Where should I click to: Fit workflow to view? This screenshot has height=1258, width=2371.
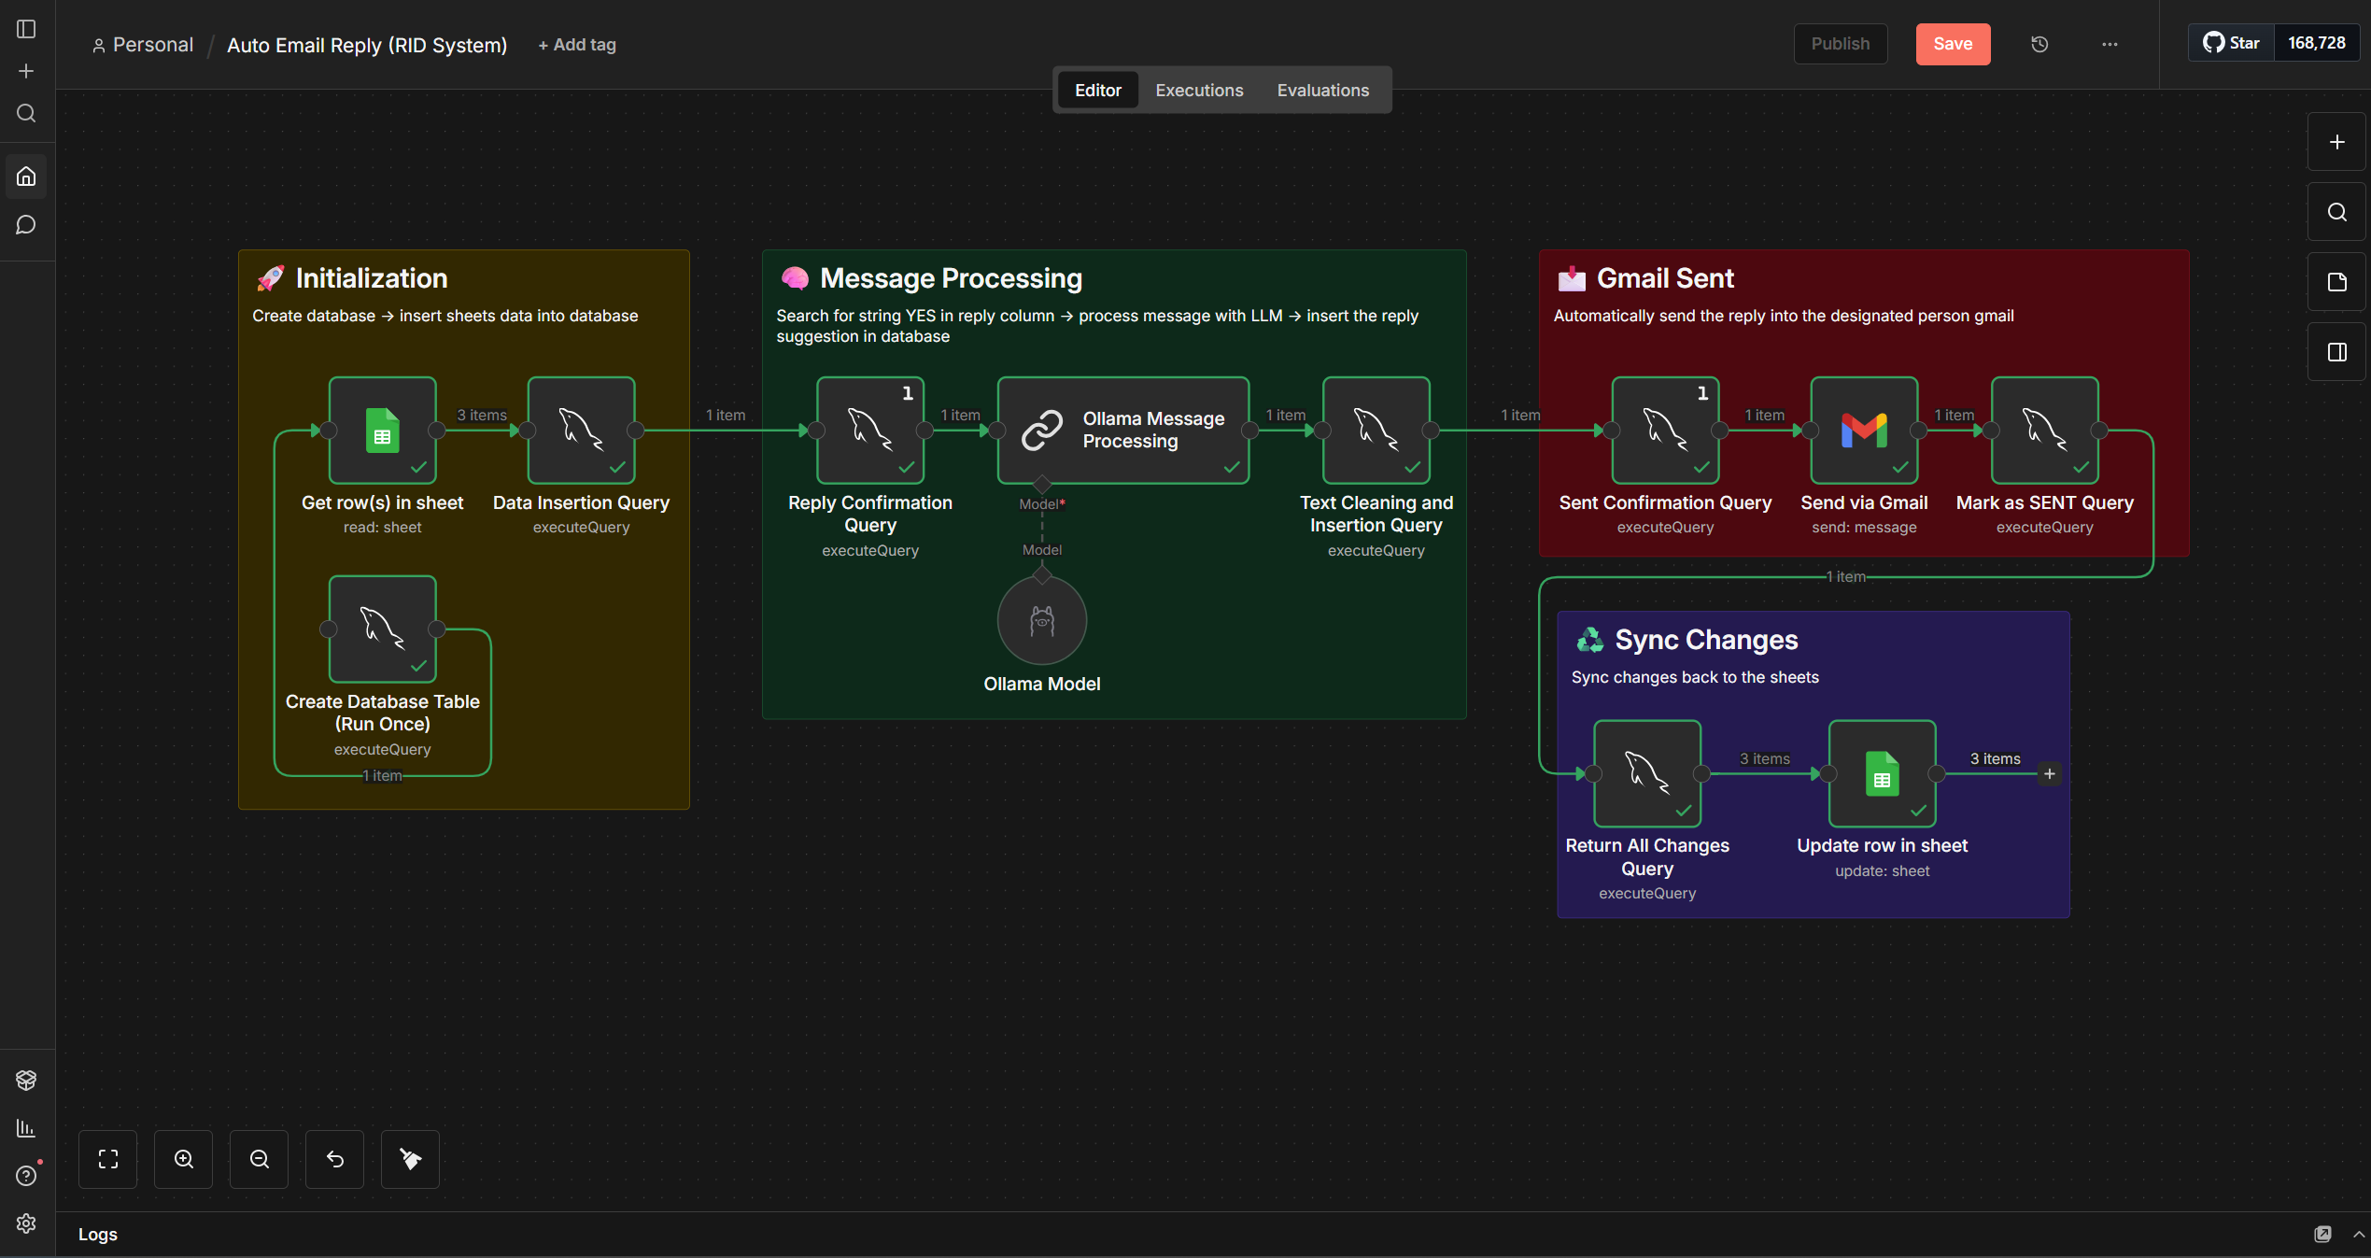pos(108,1159)
